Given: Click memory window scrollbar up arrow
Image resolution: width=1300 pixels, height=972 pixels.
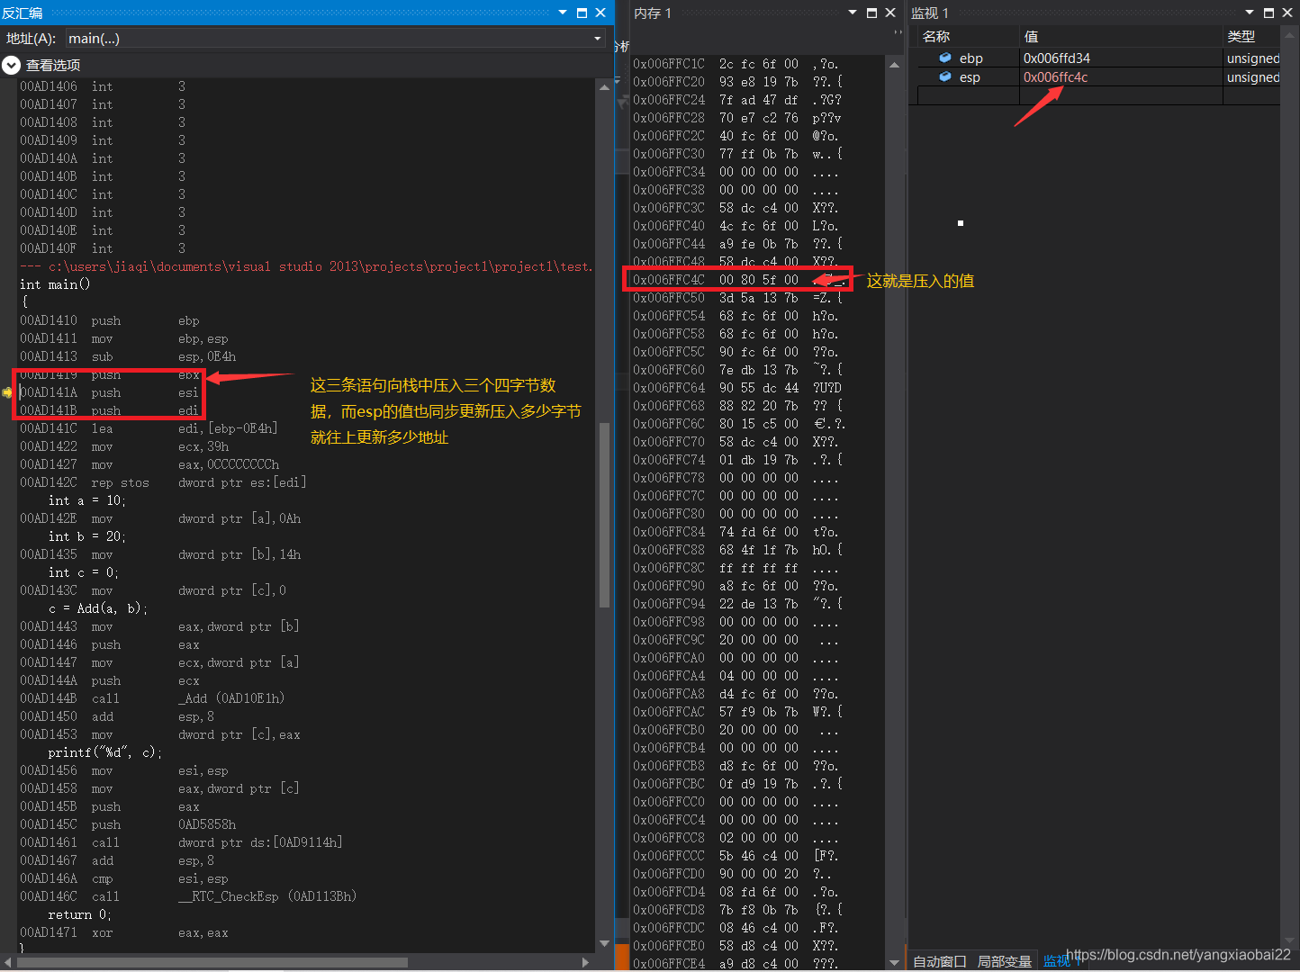Looking at the screenshot, I should (x=894, y=65).
